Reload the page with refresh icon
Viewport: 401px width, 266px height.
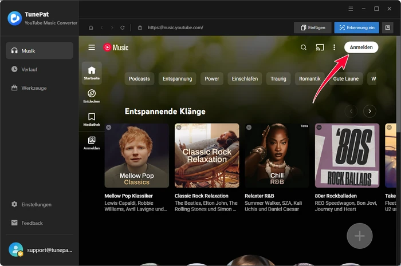point(123,27)
